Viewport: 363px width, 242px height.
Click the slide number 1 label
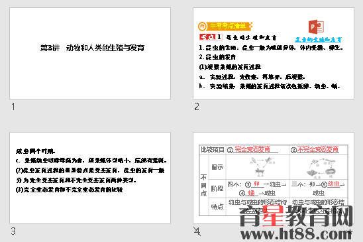pos(13,107)
